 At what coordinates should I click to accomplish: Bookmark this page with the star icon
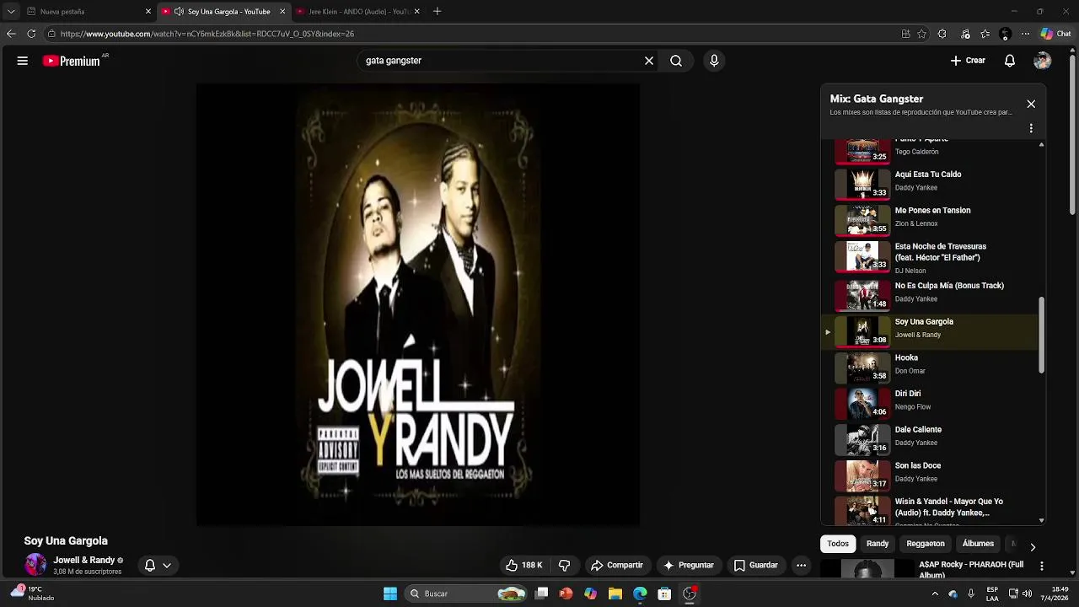[x=922, y=34]
